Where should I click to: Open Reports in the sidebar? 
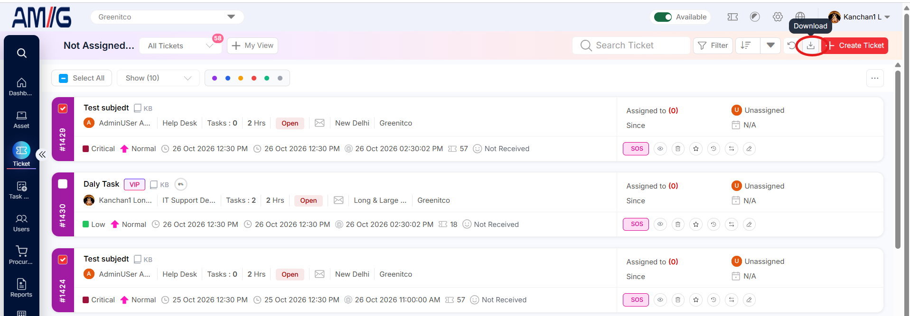(21, 288)
